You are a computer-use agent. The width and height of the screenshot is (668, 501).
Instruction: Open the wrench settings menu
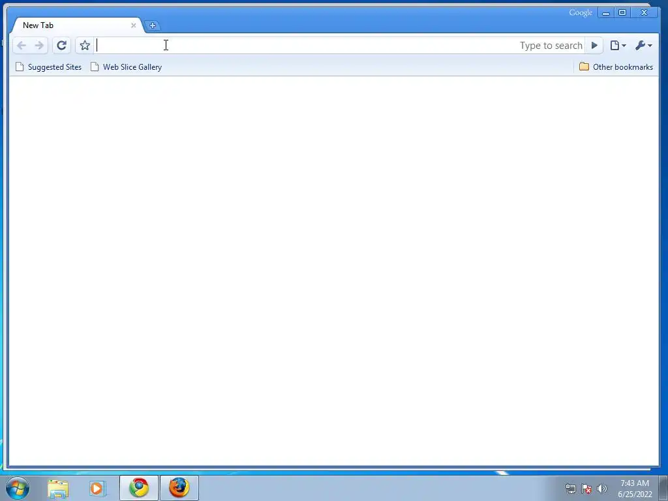(643, 46)
